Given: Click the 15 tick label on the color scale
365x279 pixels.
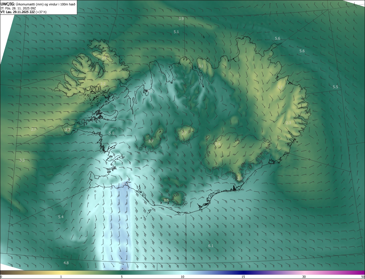Looking at the screenshot, I should [243, 277].
